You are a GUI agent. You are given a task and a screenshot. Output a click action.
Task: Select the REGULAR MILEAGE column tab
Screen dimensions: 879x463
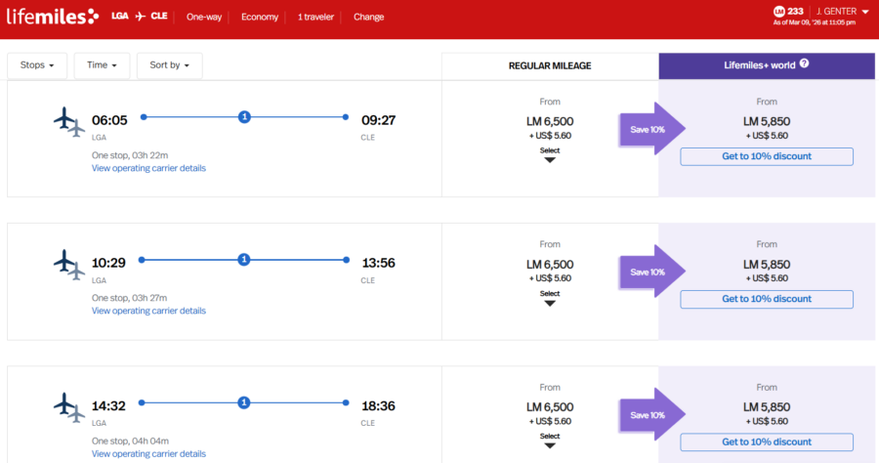[x=550, y=66]
